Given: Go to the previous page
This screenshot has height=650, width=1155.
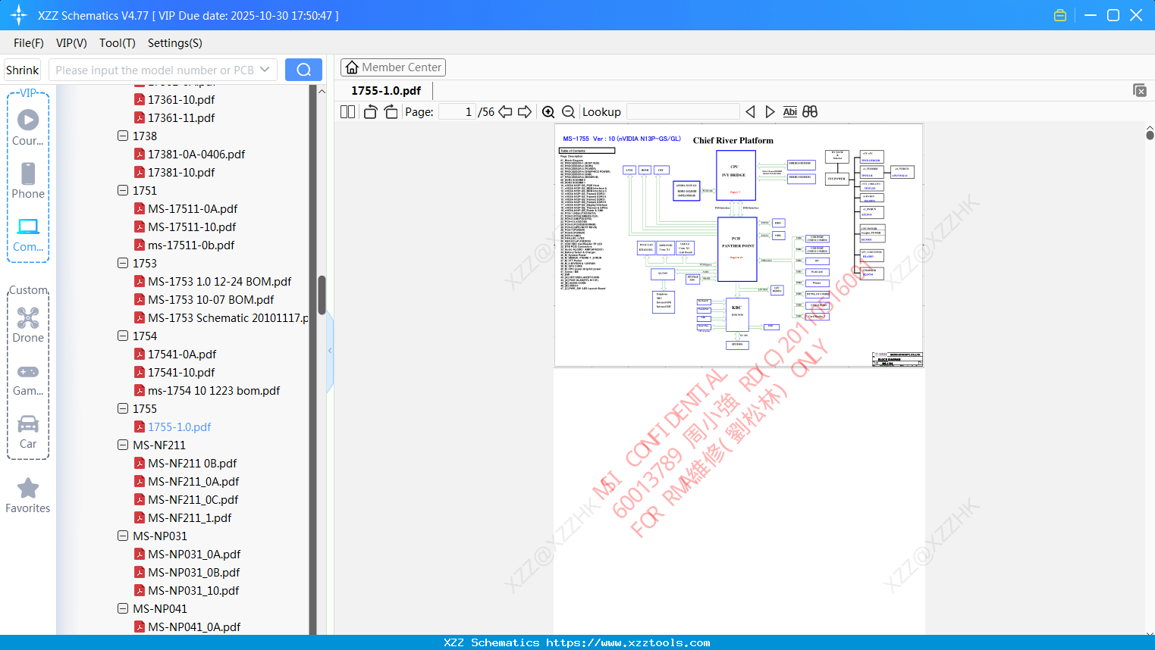Looking at the screenshot, I should point(505,111).
